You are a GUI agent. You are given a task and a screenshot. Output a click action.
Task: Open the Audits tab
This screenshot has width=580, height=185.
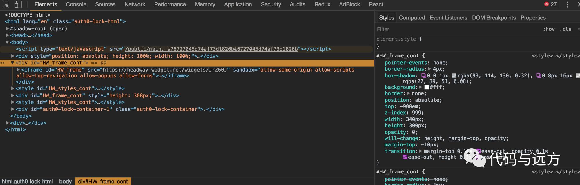[x=297, y=4]
